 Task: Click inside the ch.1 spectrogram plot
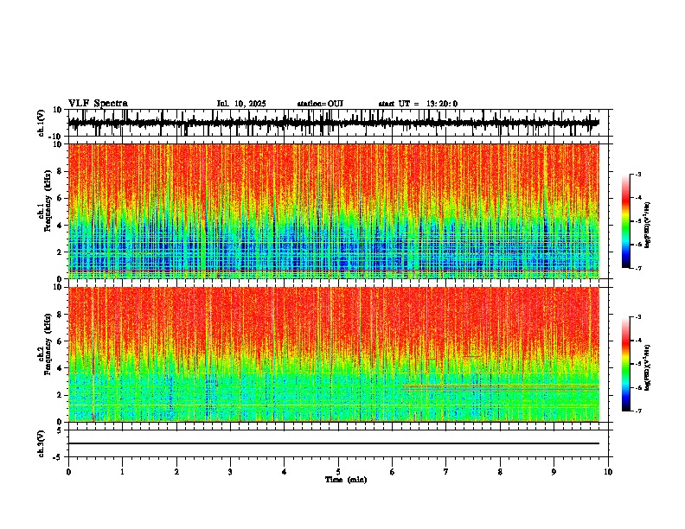tap(334, 211)
